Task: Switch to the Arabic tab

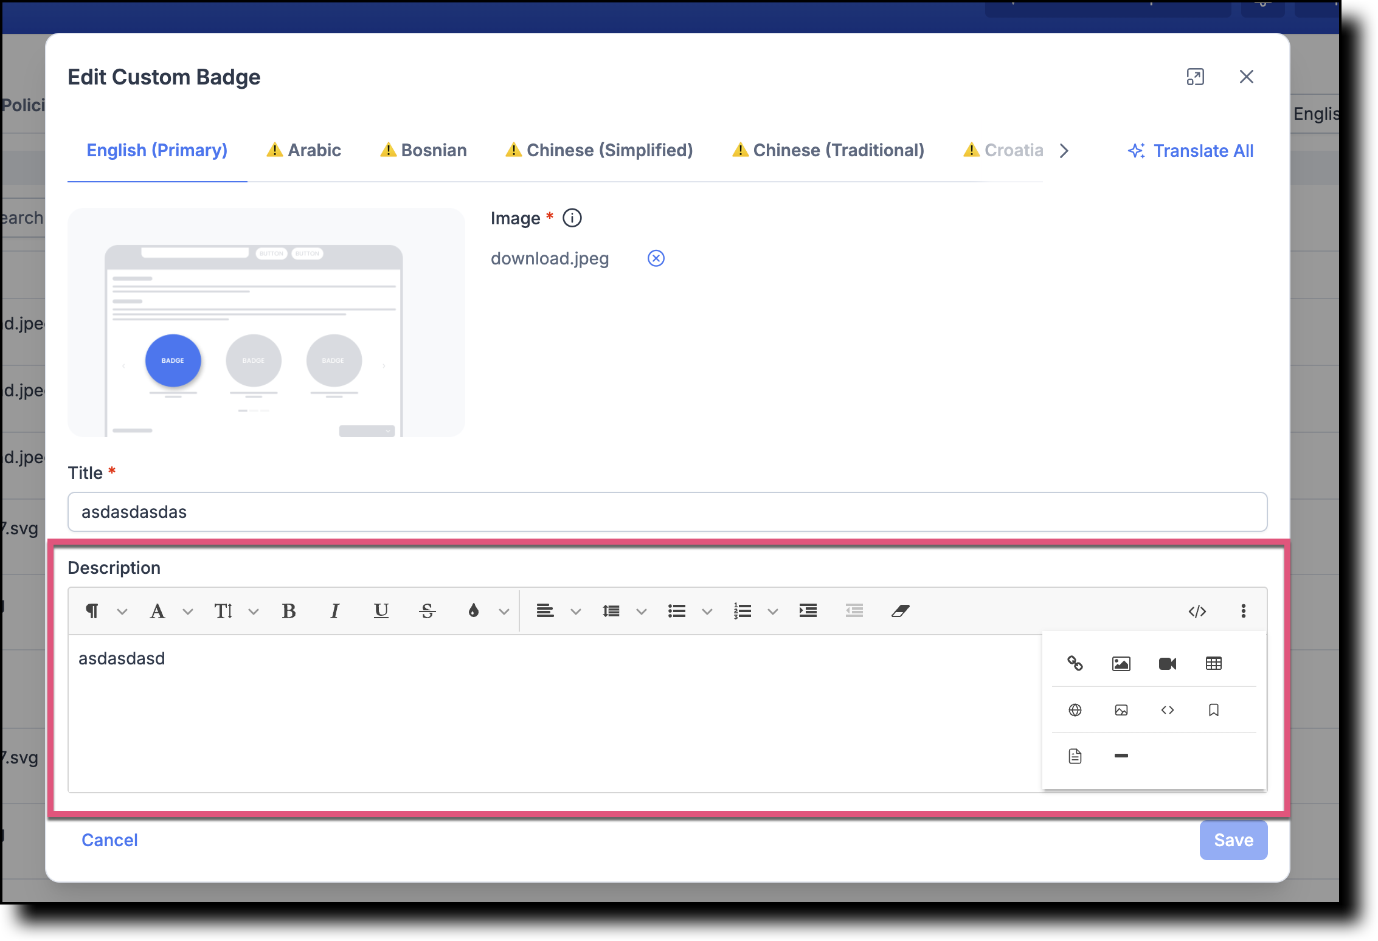Action: click(304, 150)
